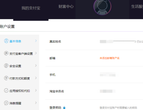Select 基本信息 in the sidebar

(x=15, y=41)
